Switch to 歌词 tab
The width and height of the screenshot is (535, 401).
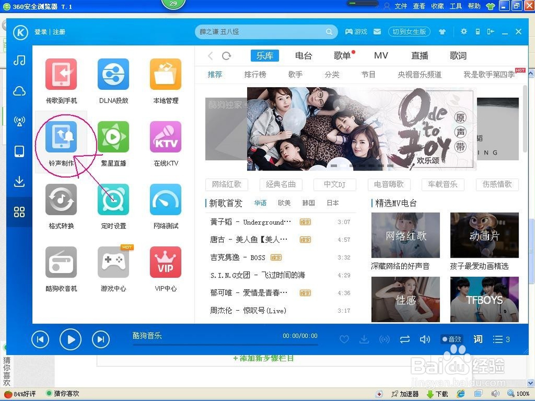[x=458, y=56]
